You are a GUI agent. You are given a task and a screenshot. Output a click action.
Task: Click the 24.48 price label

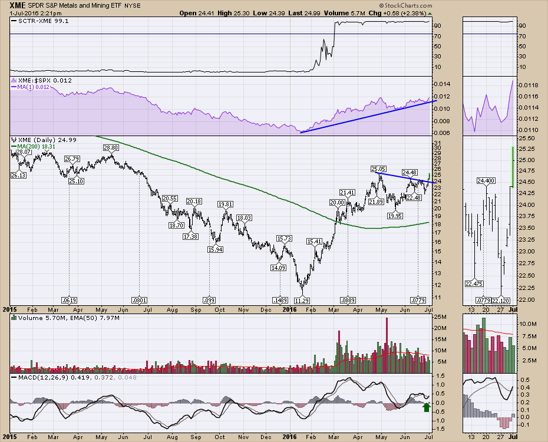[410, 172]
